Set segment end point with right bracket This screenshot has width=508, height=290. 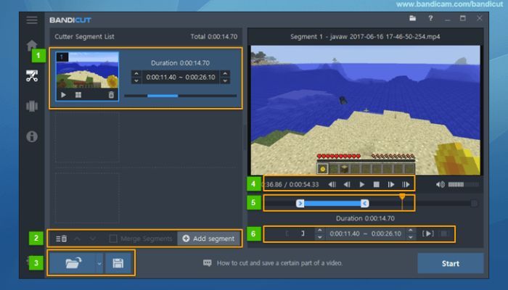(303, 233)
